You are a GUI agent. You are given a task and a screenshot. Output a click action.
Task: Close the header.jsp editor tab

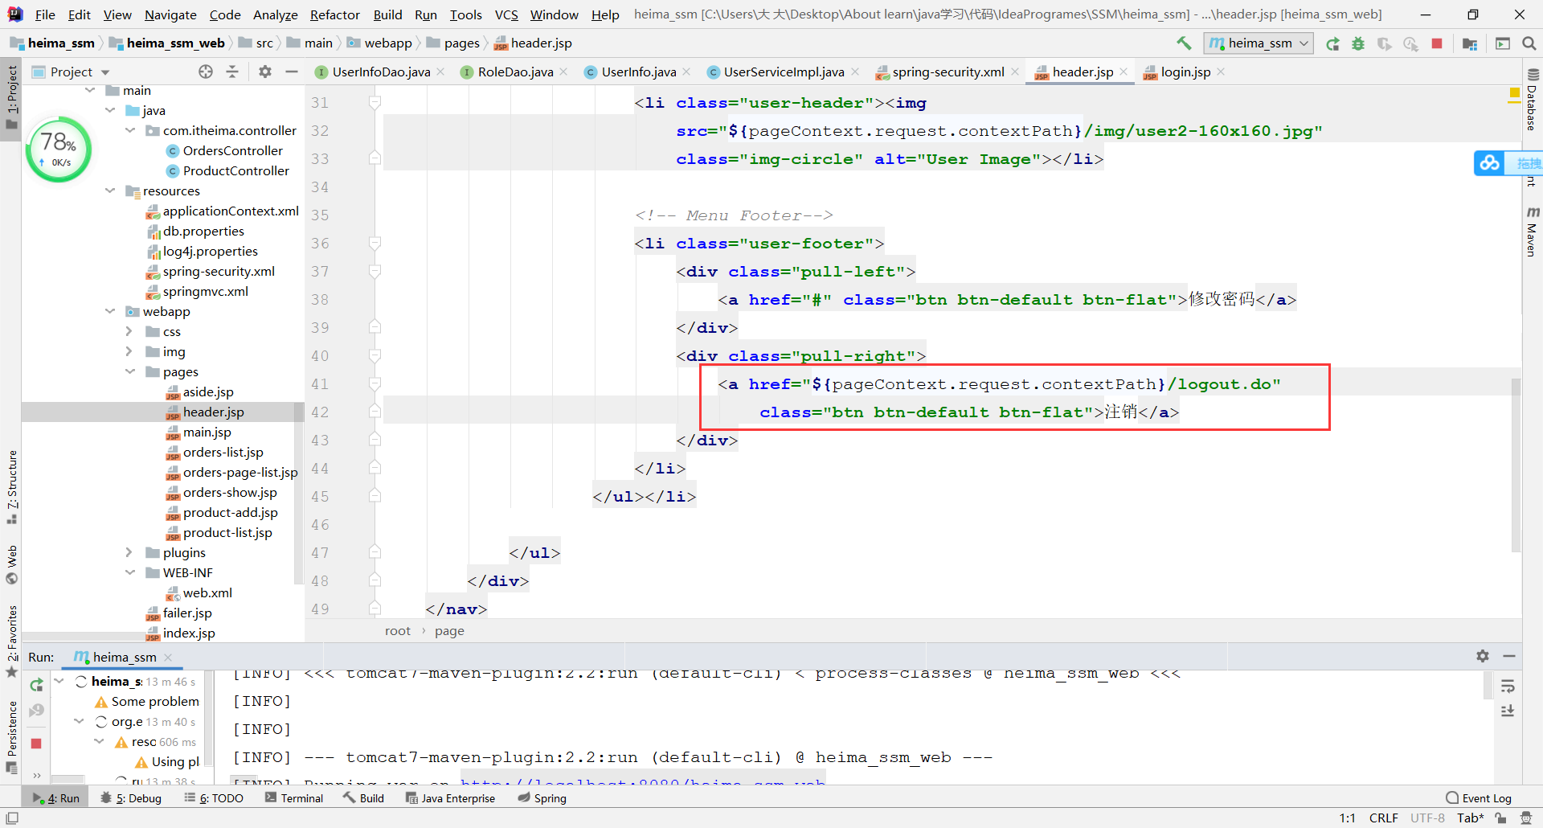click(x=1124, y=72)
